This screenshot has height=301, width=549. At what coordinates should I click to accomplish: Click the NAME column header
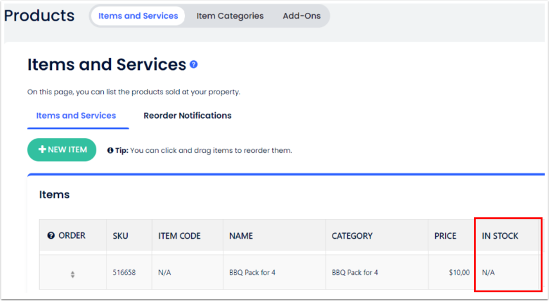tap(241, 236)
